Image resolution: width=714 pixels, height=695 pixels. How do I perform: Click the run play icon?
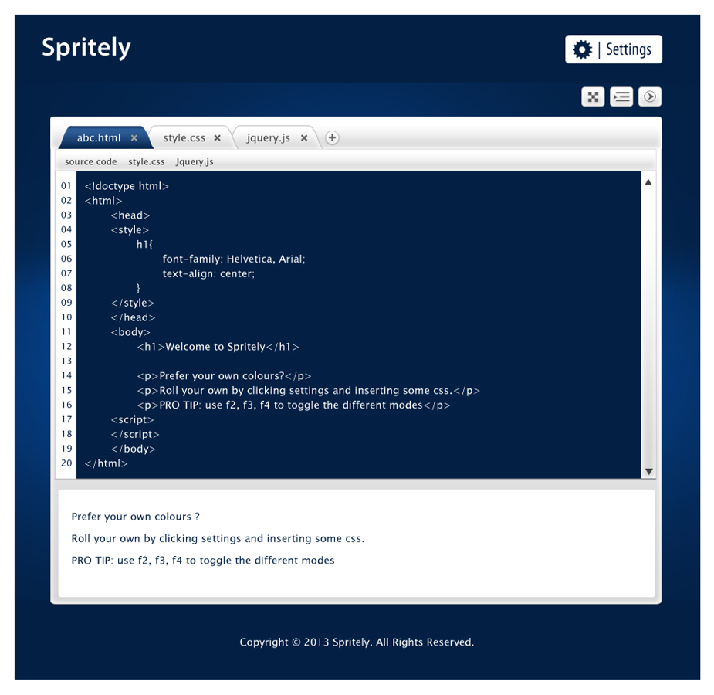(x=650, y=97)
